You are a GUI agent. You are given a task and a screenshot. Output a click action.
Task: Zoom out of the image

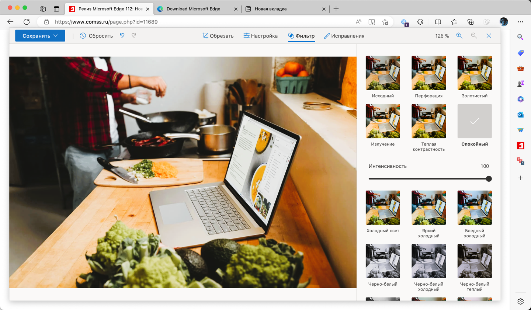point(474,36)
